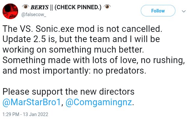Click the 13 Jan 2022 date
The height and width of the screenshot is (119, 190).
(36, 114)
